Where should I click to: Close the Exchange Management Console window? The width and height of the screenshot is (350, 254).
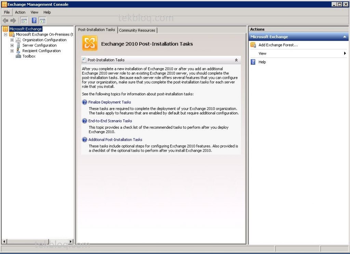coord(345,4)
